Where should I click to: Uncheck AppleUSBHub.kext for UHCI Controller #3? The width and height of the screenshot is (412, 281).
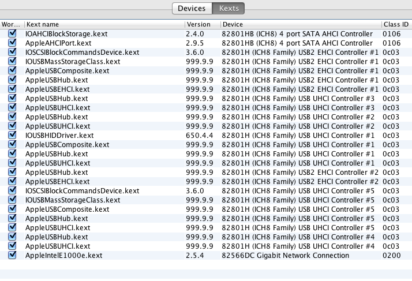click(x=12, y=98)
